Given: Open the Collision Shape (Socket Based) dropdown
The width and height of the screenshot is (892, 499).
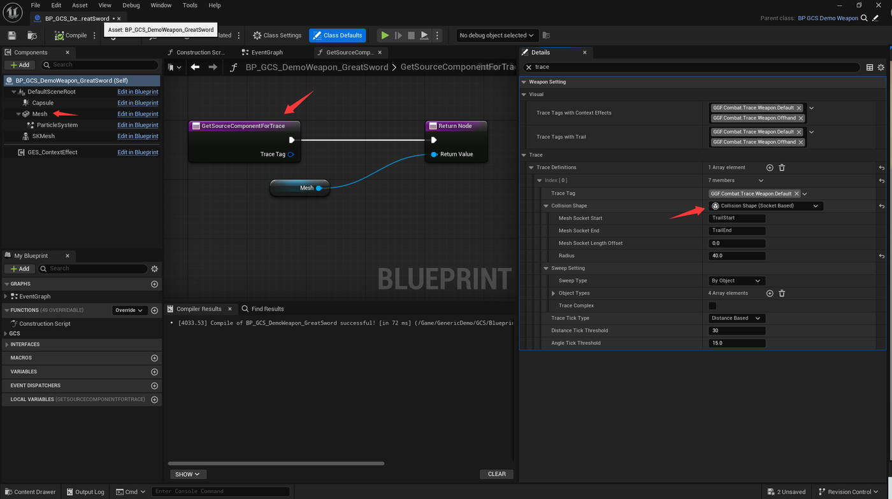Looking at the screenshot, I should tap(766, 206).
